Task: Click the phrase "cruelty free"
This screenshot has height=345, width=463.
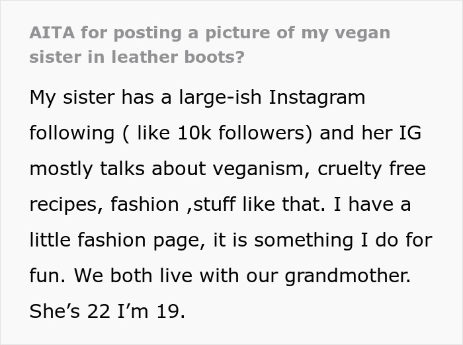Action: tap(372, 169)
